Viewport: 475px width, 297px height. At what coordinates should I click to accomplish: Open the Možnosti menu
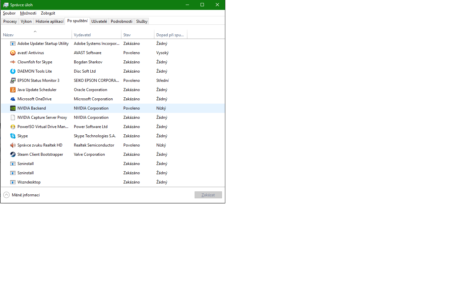coord(28,13)
